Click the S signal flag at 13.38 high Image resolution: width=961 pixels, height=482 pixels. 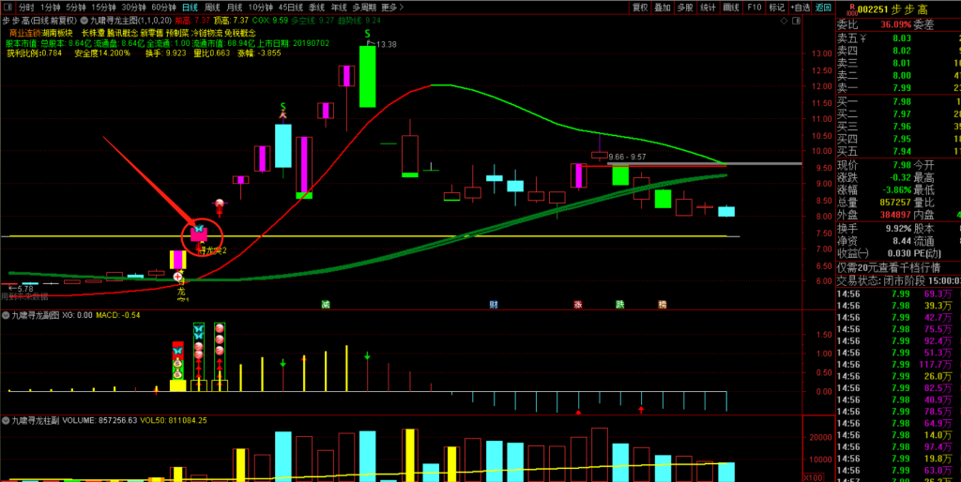click(x=367, y=33)
